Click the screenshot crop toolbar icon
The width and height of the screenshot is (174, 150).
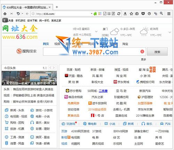[x=156, y=14]
